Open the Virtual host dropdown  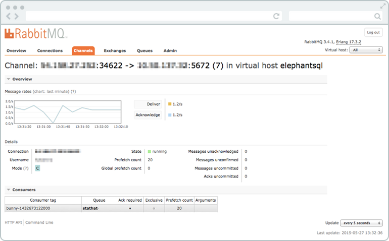pyautogui.click(x=366, y=50)
